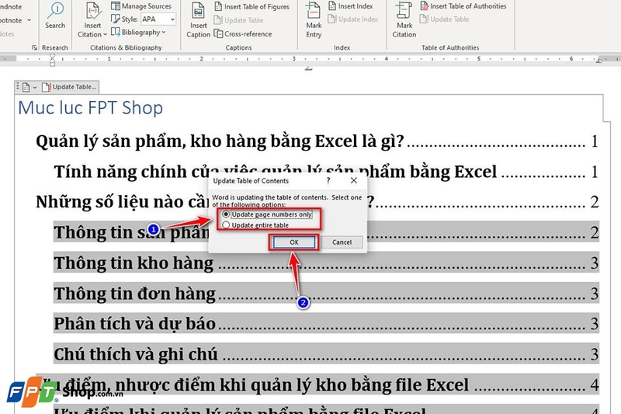Click the Phân tích và dự báo entry
621x414 pixels.
click(326, 324)
